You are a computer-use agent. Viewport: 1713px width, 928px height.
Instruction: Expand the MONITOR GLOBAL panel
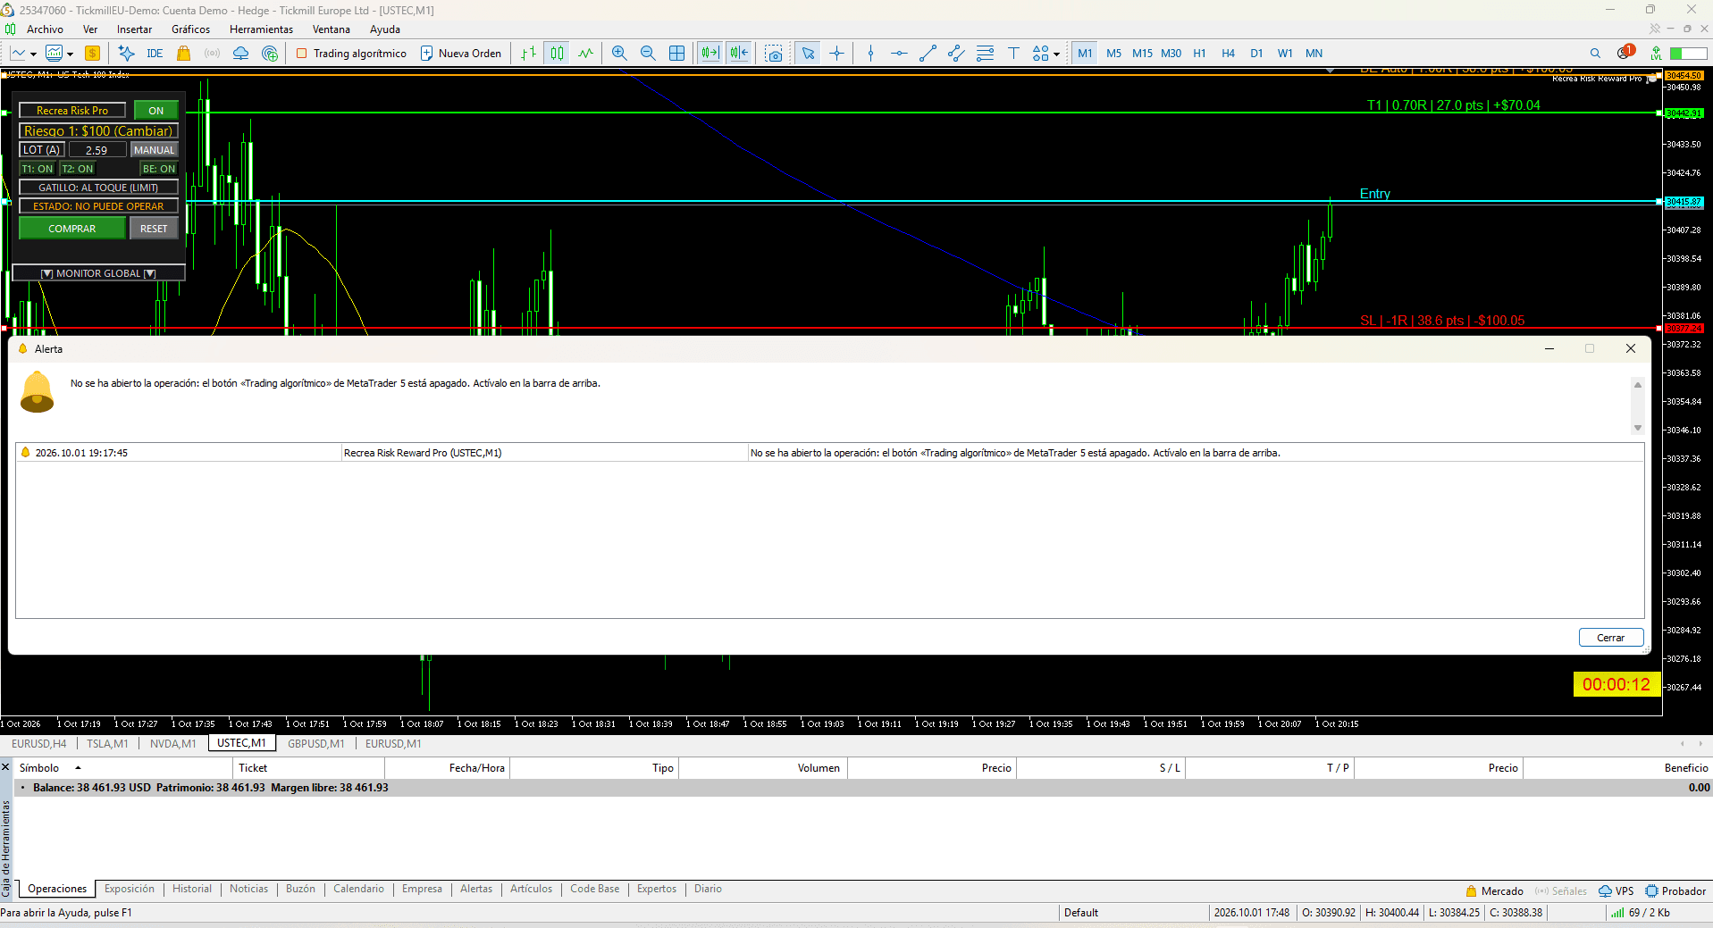click(98, 273)
